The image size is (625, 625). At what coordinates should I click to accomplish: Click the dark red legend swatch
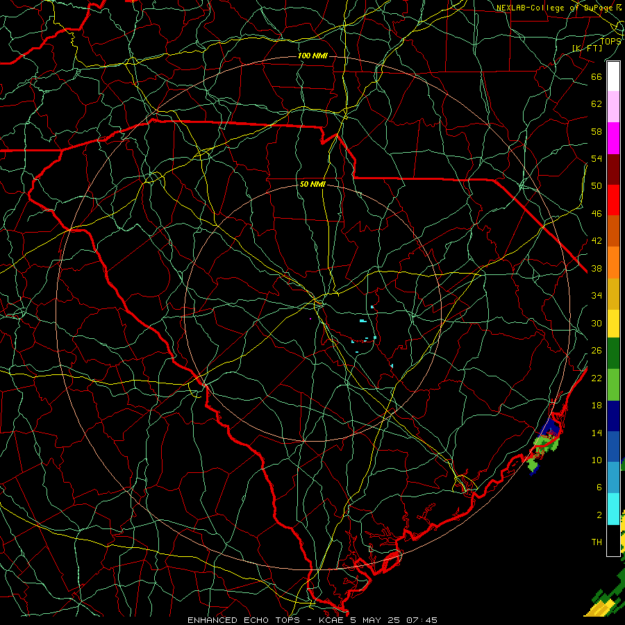click(x=613, y=169)
